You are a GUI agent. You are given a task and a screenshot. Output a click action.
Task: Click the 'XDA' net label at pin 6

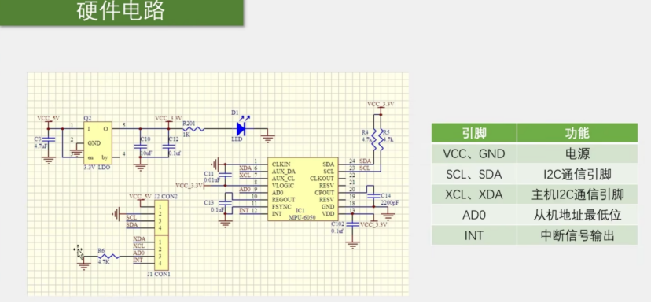(x=245, y=168)
